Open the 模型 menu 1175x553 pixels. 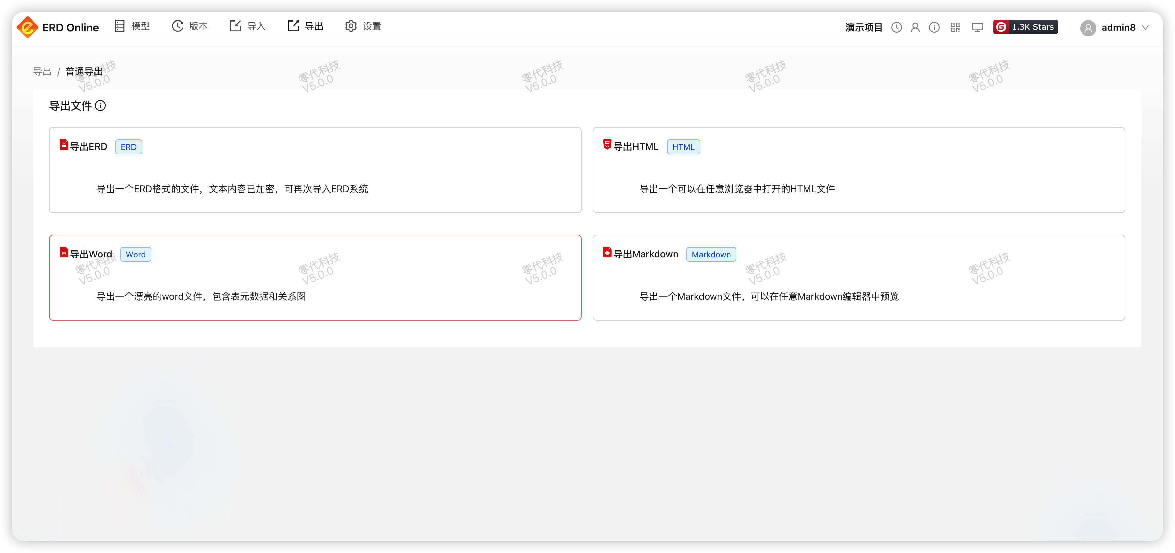coord(132,26)
